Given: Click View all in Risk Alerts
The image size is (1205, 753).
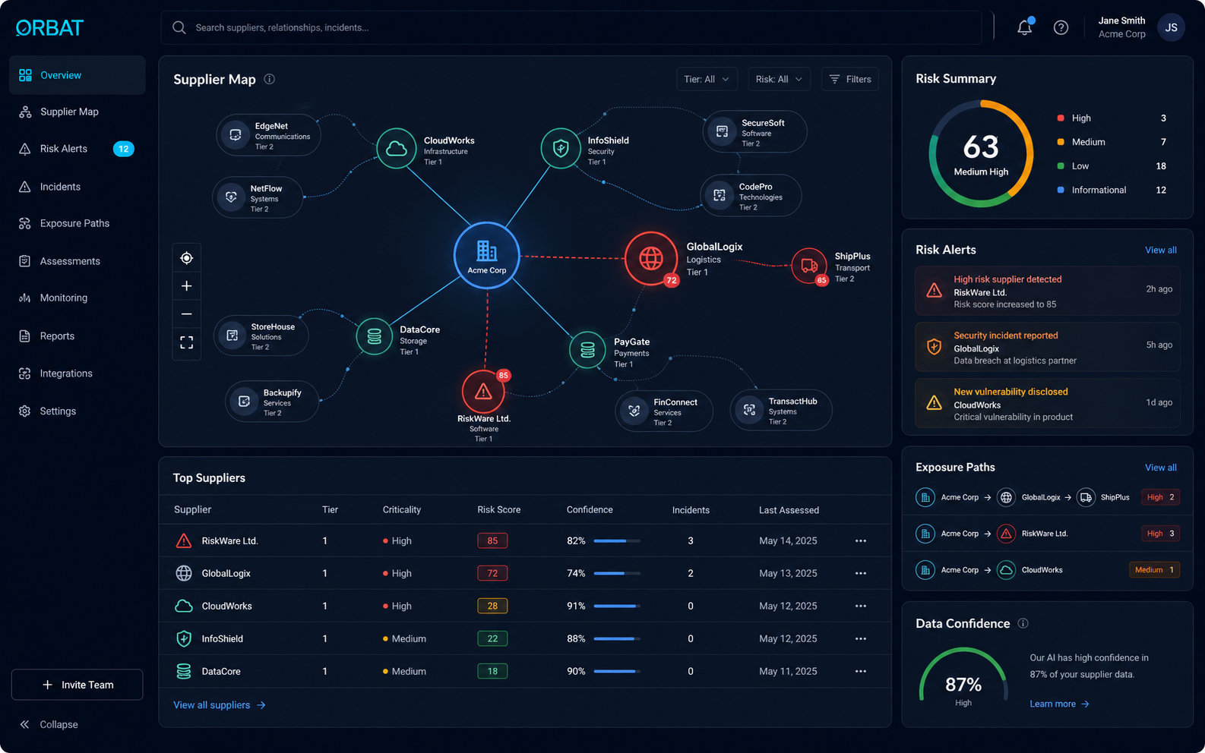Looking at the screenshot, I should pos(1161,250).
